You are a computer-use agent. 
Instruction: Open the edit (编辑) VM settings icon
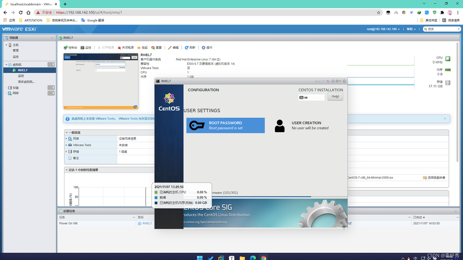click(173, 47)
